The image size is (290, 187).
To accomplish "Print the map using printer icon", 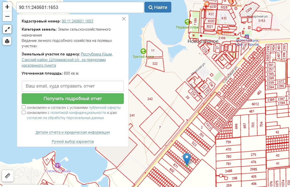I will click(7, 41).
